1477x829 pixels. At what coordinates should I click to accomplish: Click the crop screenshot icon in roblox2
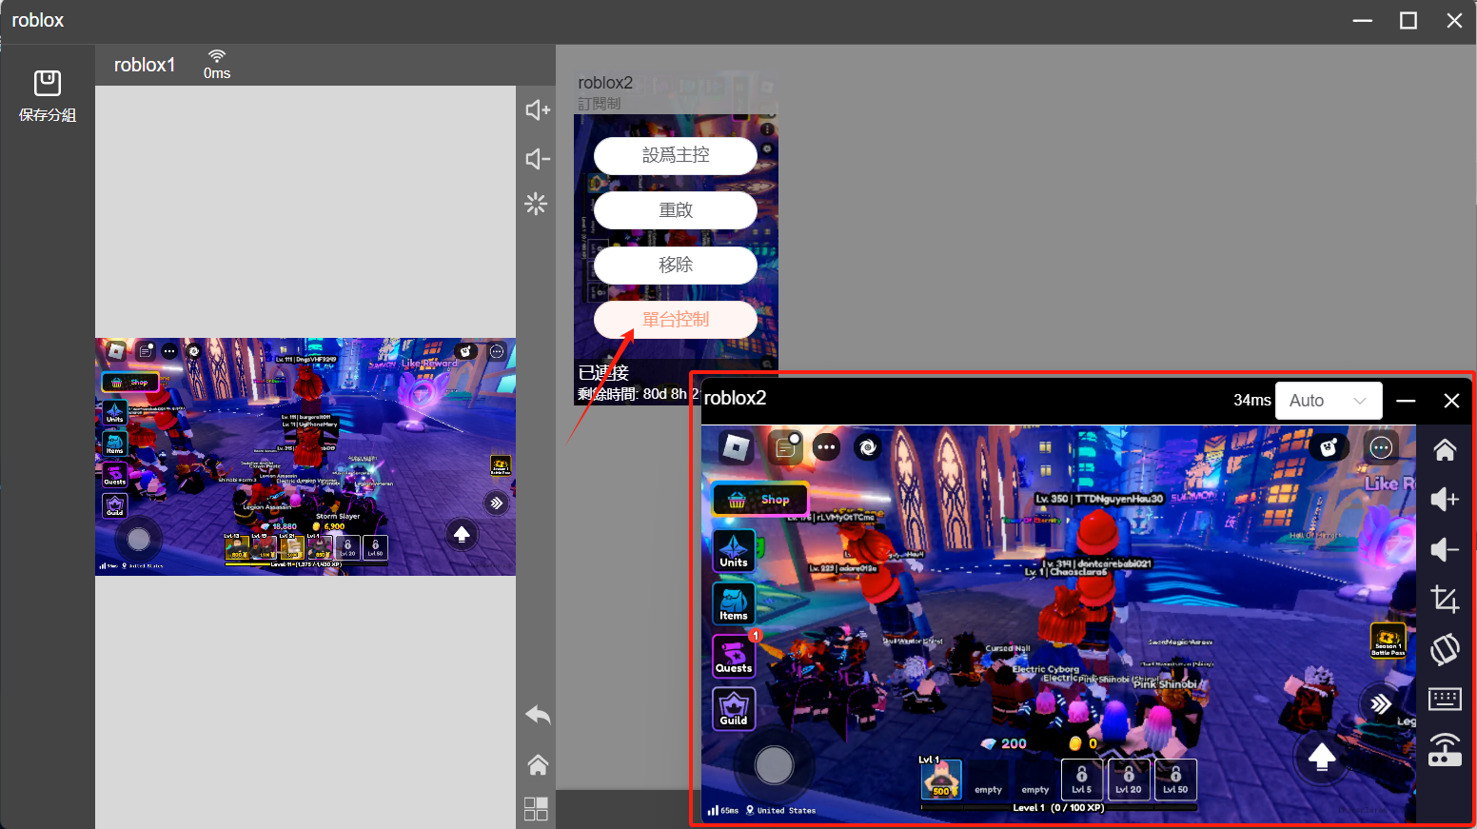coord(1445,600)
